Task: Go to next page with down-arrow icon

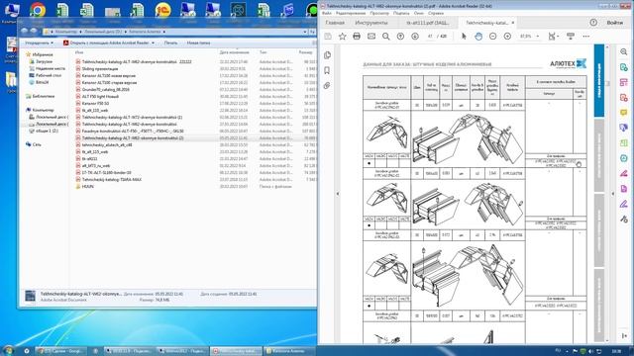Action: click(x=415, y=37)
